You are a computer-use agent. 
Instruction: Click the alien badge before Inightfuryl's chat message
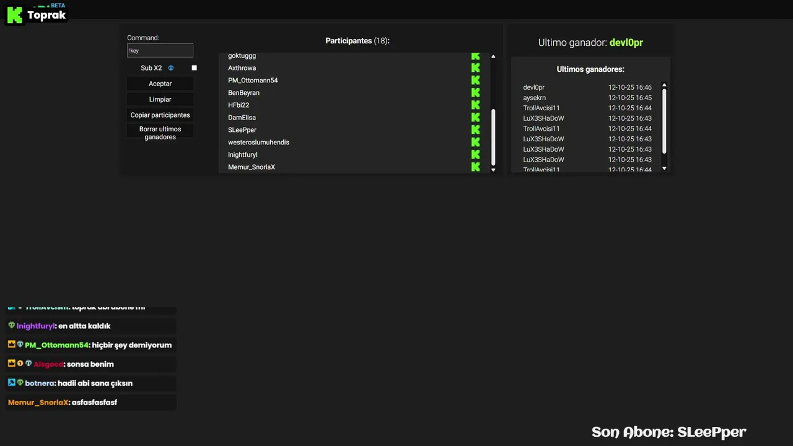tap(11, 326)
